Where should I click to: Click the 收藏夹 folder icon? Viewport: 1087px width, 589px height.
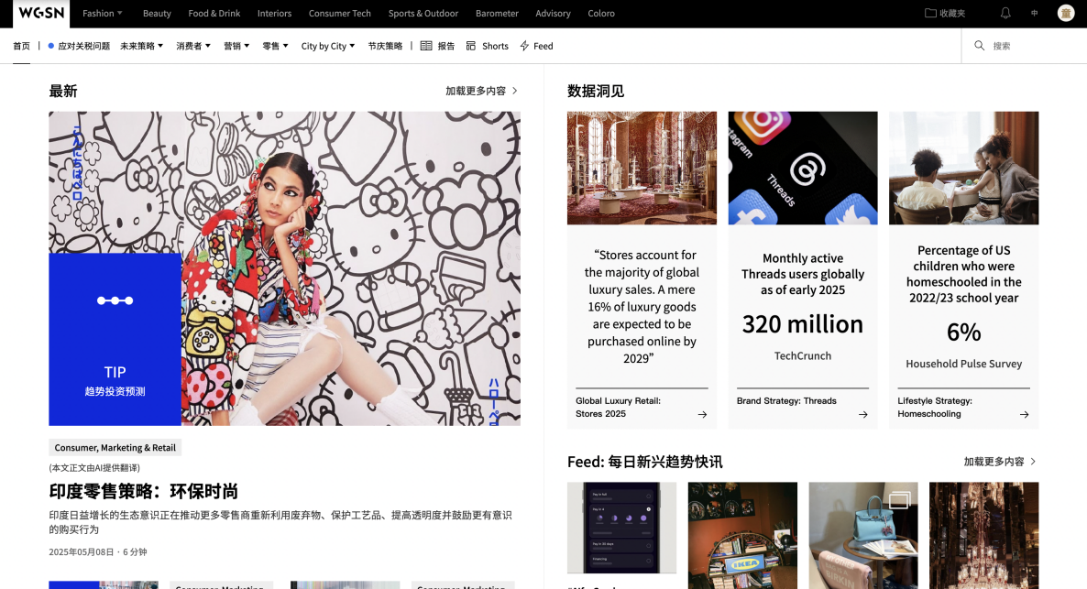click(930, 14)
